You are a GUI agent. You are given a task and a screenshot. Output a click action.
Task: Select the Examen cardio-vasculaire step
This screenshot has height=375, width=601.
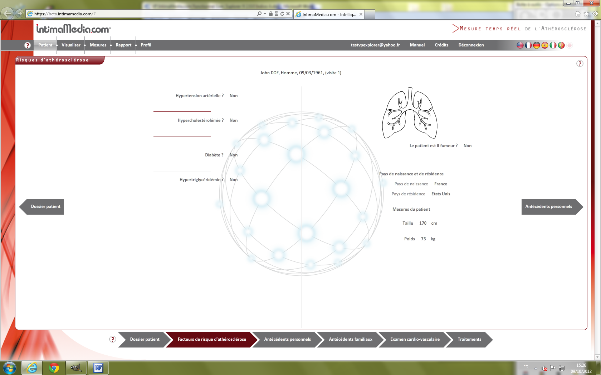pos(415,339)
